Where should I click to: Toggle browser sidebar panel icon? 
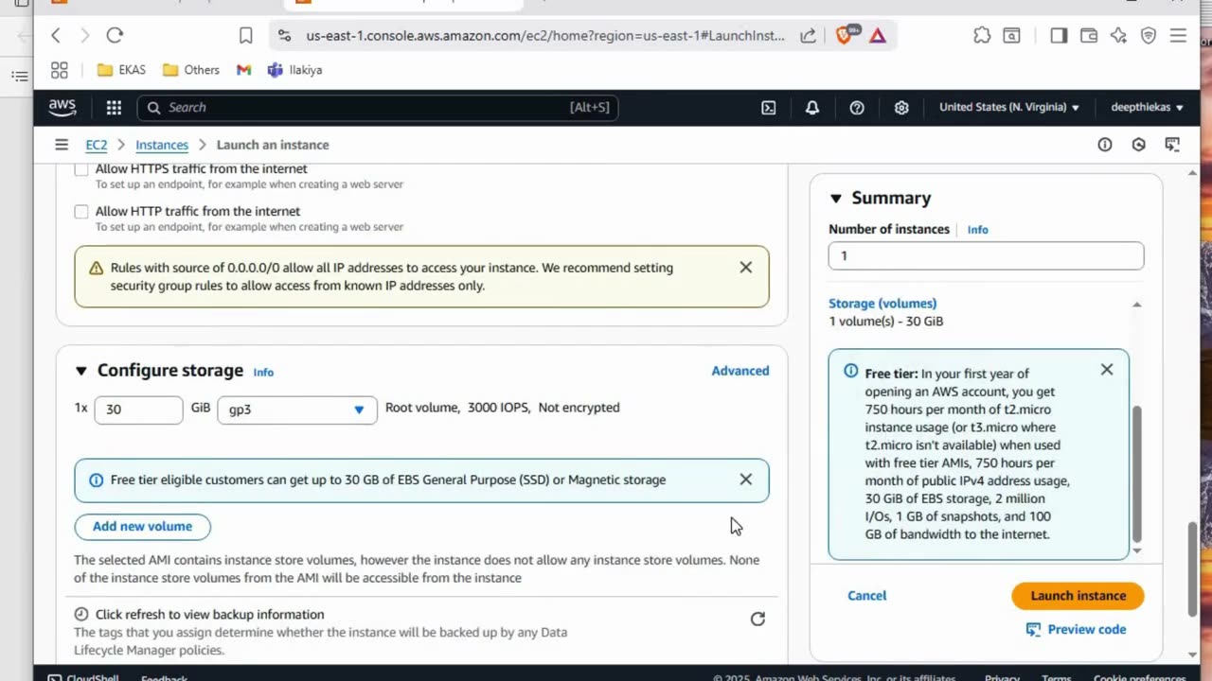point(1059,36)
